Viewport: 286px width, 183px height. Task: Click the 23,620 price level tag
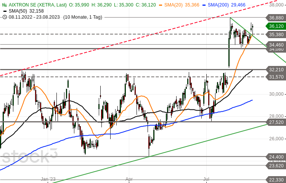point(276,166)
